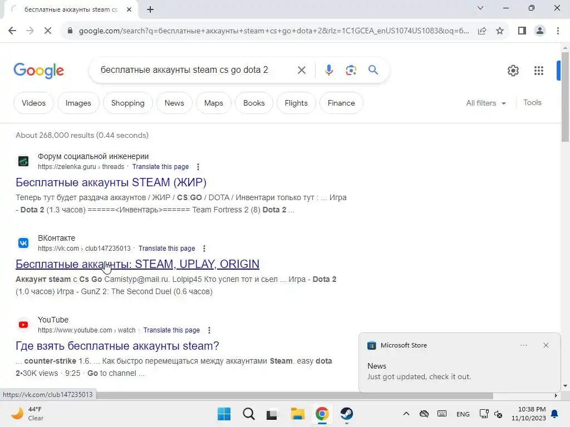Screen dimensions: 570x427
Task: Click the address bar URL
Action: coord(274,31)
